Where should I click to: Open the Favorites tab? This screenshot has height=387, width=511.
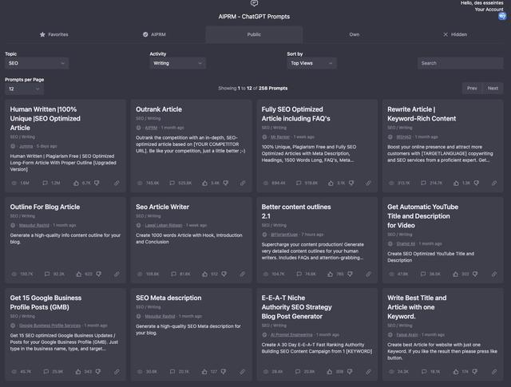(x=54, y=34)
